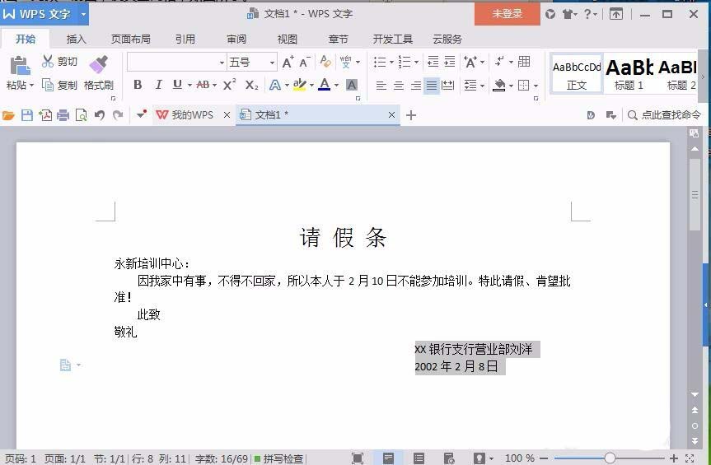Open Print Preview icon in quick toolbar
This screenshot has width=711, height=465.
[x=82, y=115]
